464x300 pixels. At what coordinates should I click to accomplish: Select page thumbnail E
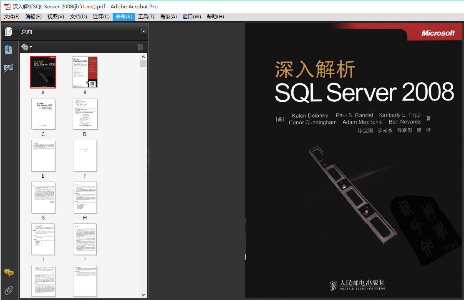(43, 156)
